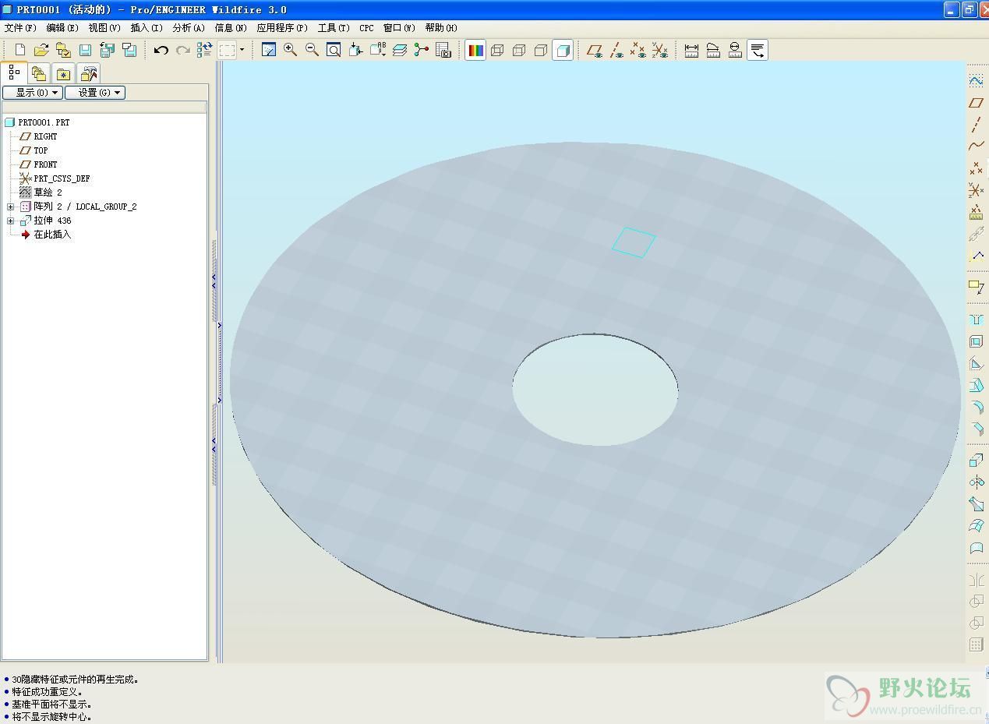
Task: Open the 插入(I) menu
Action: point(147,27)
